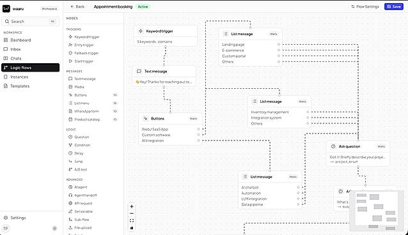Click the badge beside List menu node
The height and width of the screenshot is (235, 408).
pos(115,103)
